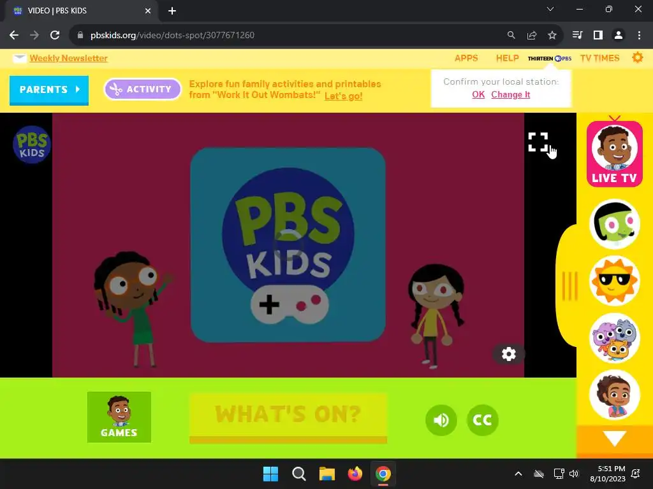This screenshot has height=489, width=653.
Task: Open a new browser tab
Action: pyautogui.click(x=172, y=11)
